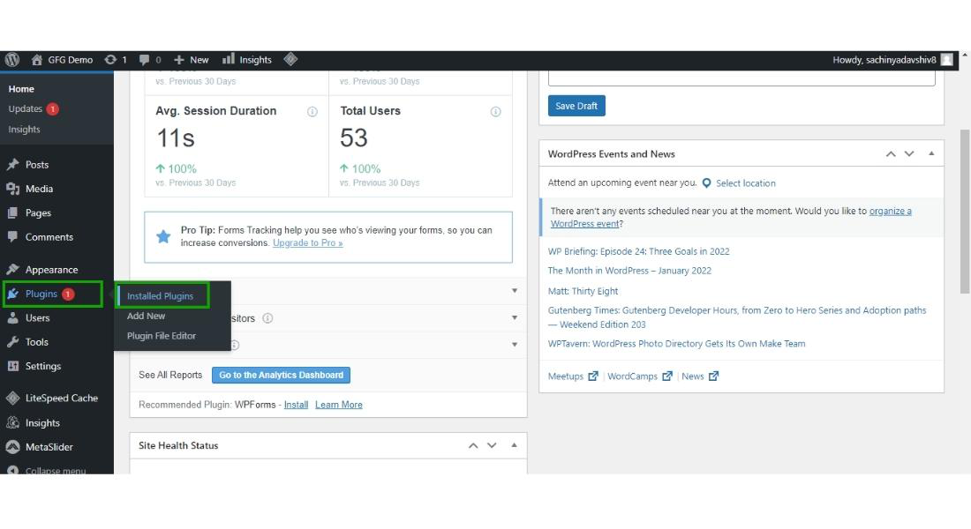The width and height of the screenshot is (971, 529).
Task: Open the Meetups external link
Action: 573,376
